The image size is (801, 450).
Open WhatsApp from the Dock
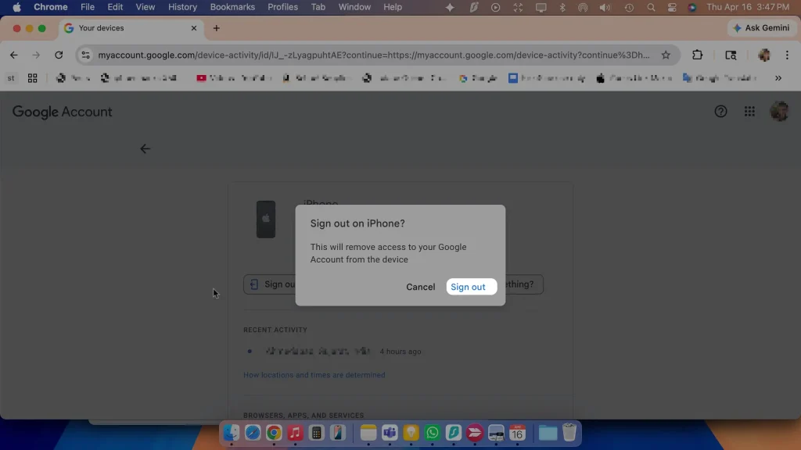432,433
